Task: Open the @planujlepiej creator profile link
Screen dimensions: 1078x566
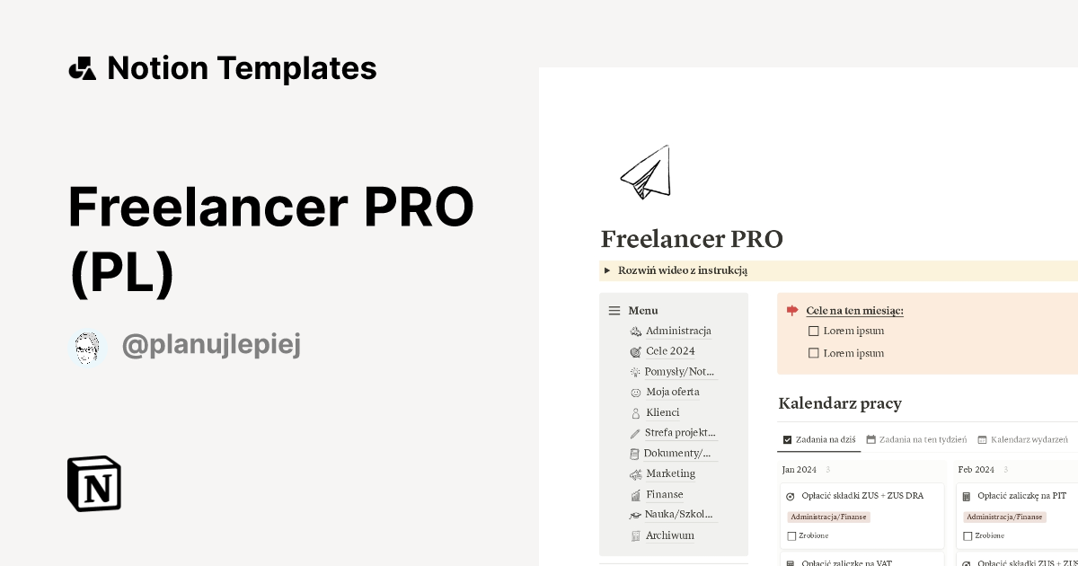Action: point(211,344)
